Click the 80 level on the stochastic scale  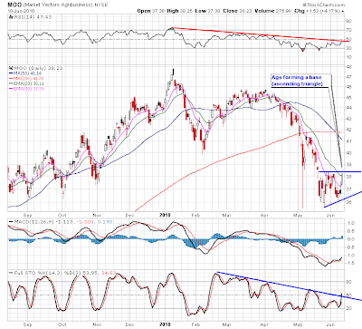click(348, 282)
